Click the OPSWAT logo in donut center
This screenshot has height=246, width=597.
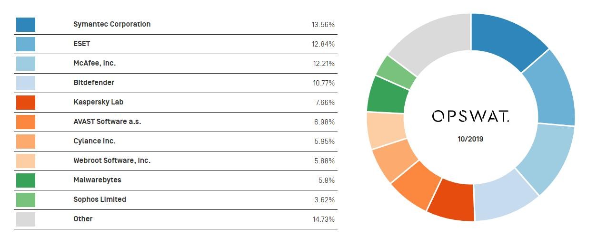point(471,116)
